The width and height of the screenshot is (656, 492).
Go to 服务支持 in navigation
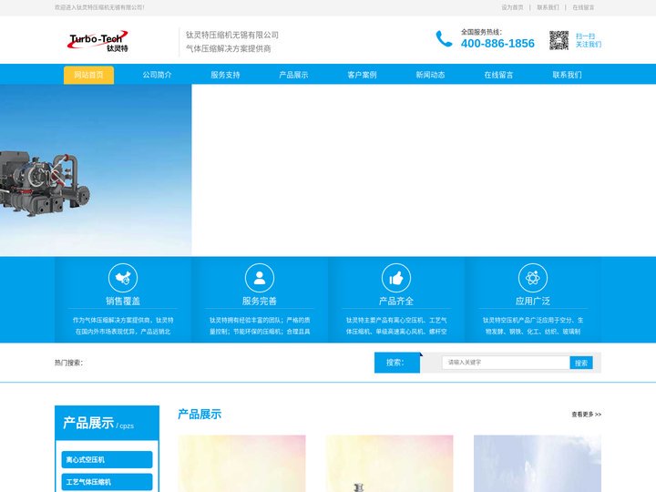(225, 75)
